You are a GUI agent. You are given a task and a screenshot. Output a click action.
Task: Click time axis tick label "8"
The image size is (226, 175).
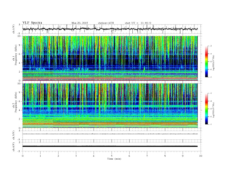coord(165,156)
